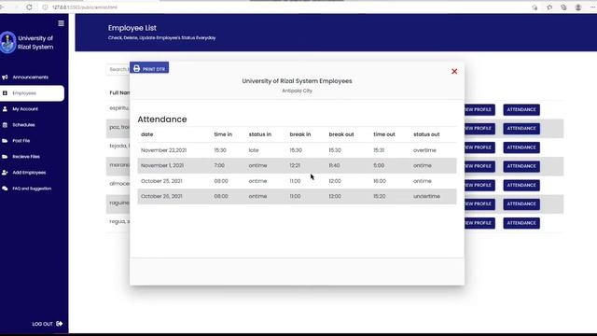Click the 'late' status in cell
This screenshot has height=336, width=597.
254,150
